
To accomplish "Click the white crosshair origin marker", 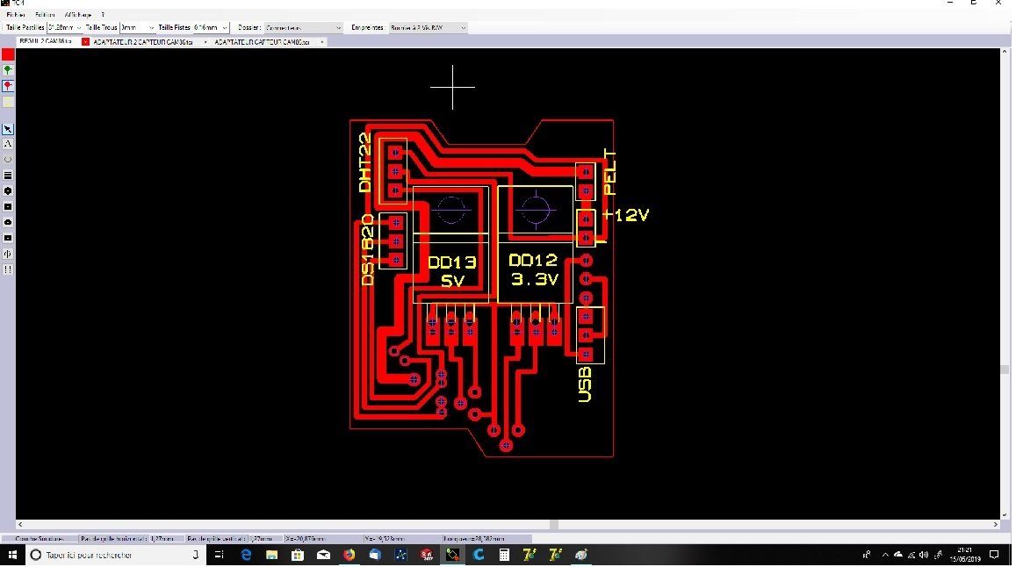I will coord(452,87).
